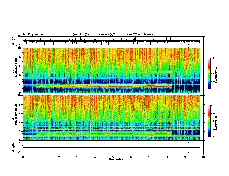Click the "-7" tick on ch.2 colorbar

[213, 137]
